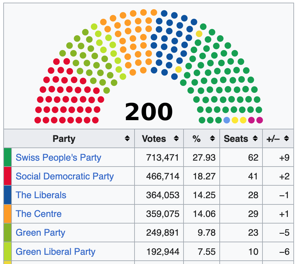This screenshot has width=298, height=264.
Task: Open the Green Party link
Action: [40, 233]
